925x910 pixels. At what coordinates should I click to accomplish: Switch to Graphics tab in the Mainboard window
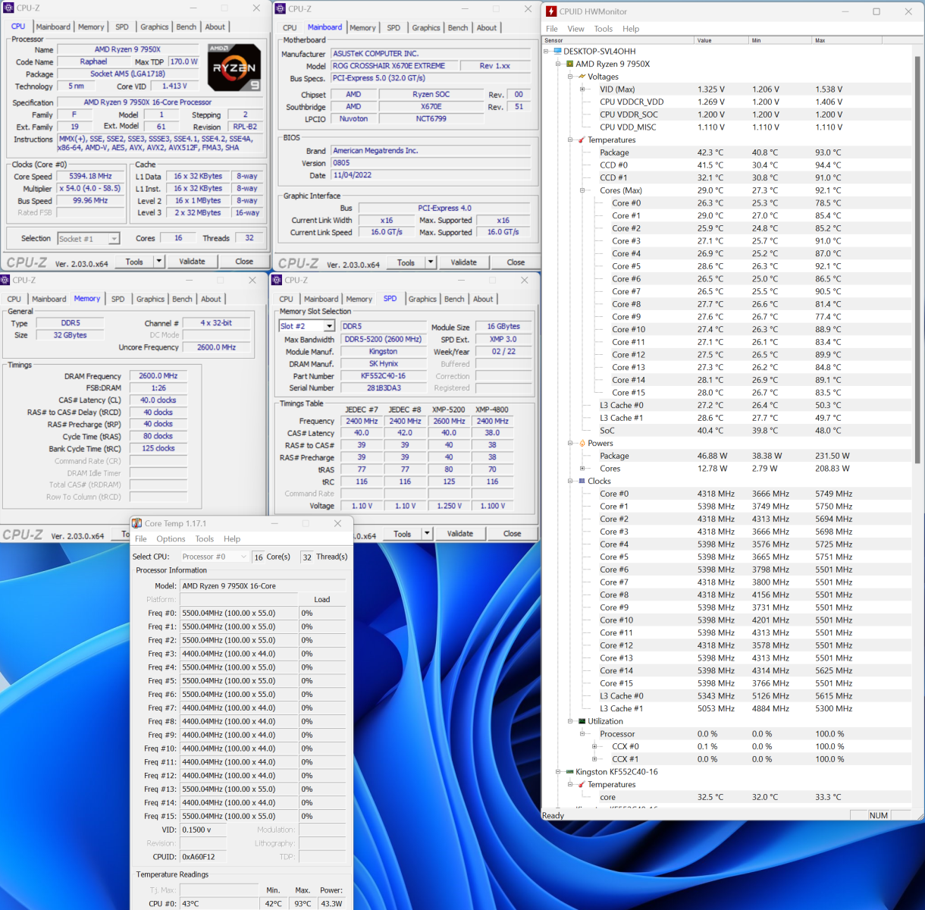426,28
